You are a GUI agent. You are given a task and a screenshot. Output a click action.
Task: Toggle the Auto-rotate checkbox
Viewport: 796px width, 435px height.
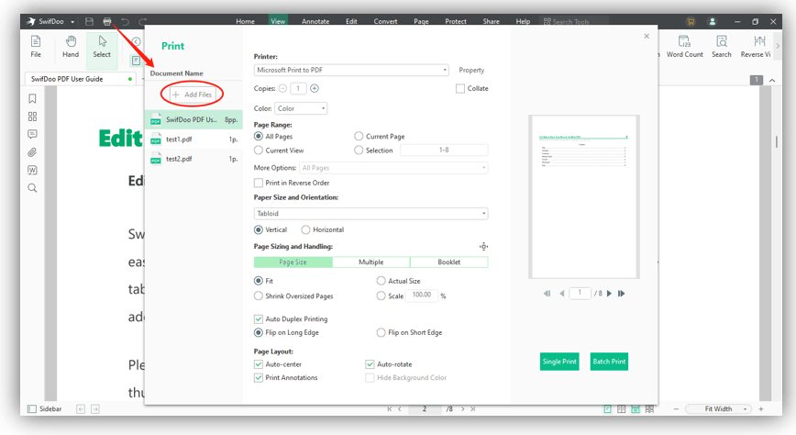coord(370,364)
